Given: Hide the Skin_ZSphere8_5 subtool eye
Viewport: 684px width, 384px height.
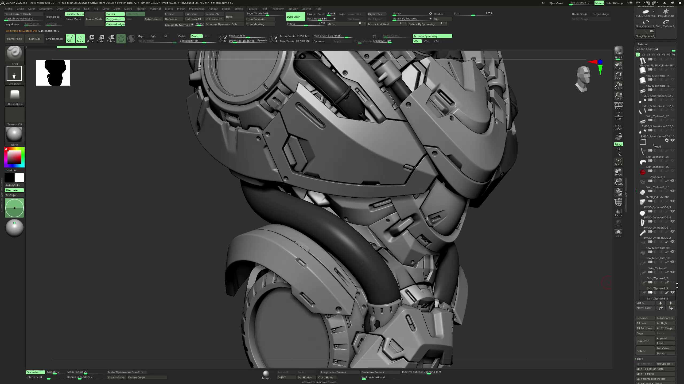Looking at the screenshot, I should (673, 292).
